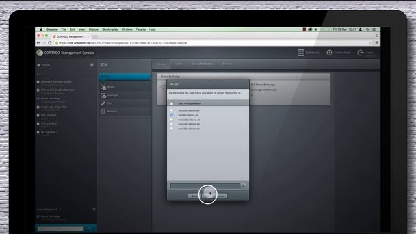Click the Cortado Management Console logo
This screenshot has width=416, height=234.
pyautogui.click(x=40, y=53)
